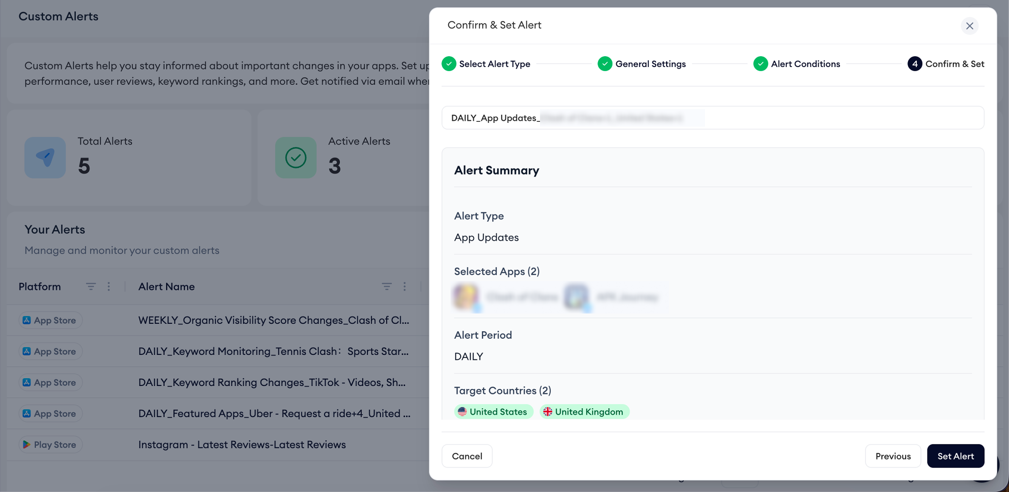The width and height of the screenshot is (1009, 492).
Task: Close the Confirm & Set Alert dialog
Action: (x=969, y=26)
